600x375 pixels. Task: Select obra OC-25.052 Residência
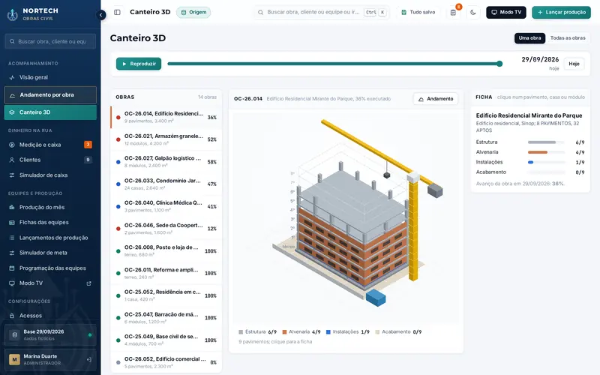click(x=166, y=295)
